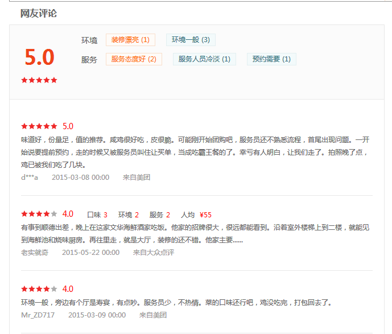The image size is (392, 334).
Task: Click 人均 ¥55 price detail
Action: click(x=196, y=215)
